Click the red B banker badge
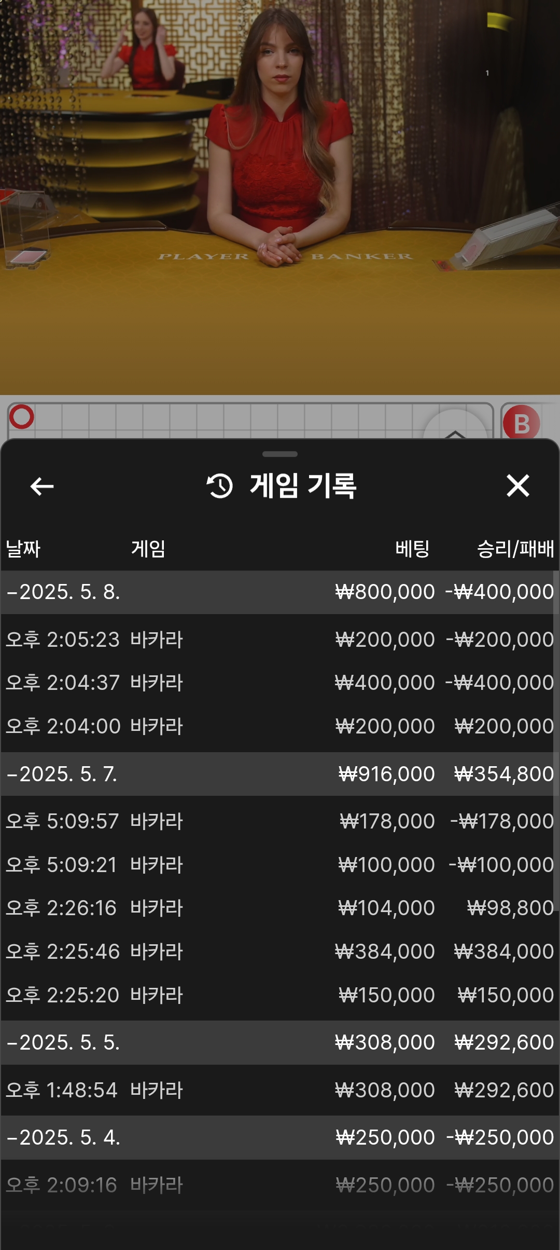The image size is (560, 1250). (x=521, y=423)
